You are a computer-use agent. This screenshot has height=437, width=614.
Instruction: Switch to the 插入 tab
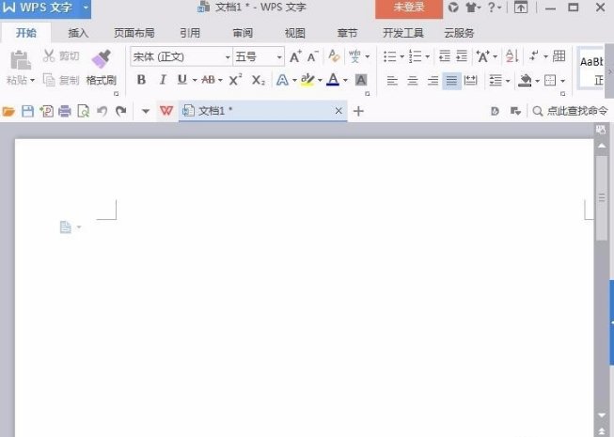pos(78,33)
